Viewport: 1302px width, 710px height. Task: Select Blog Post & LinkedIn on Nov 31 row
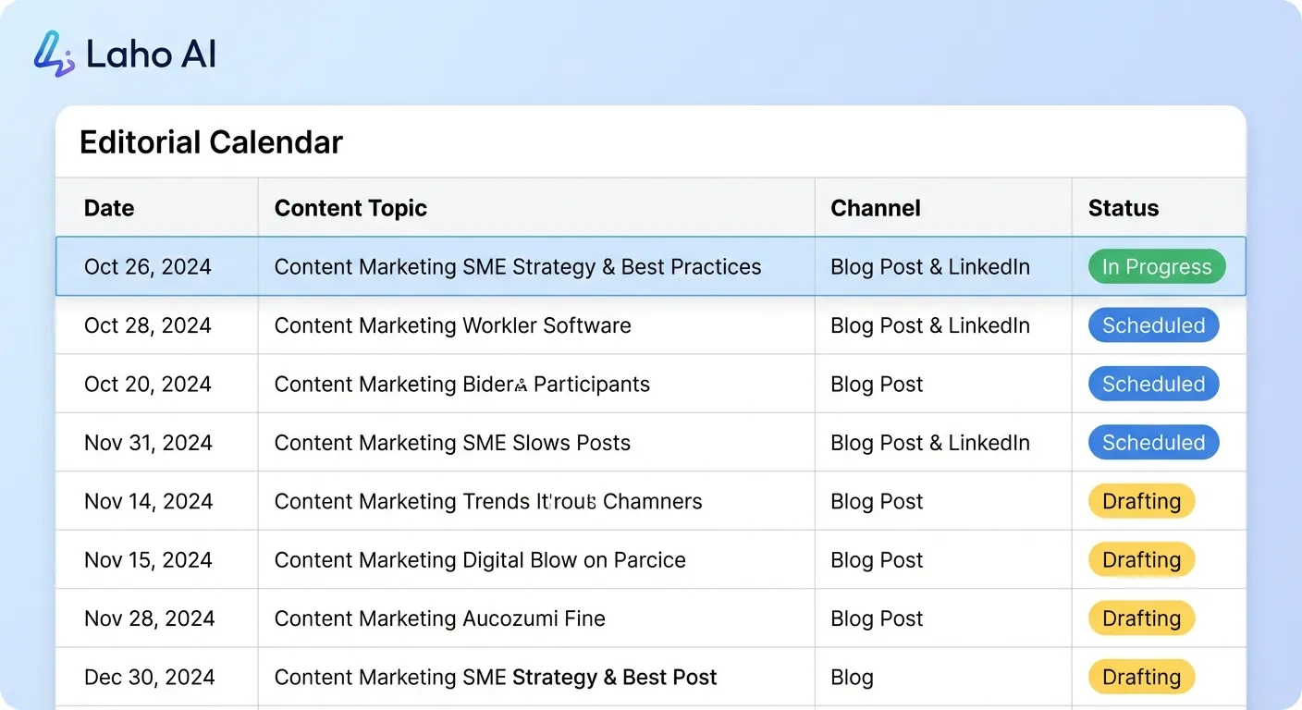coord(930,442)
